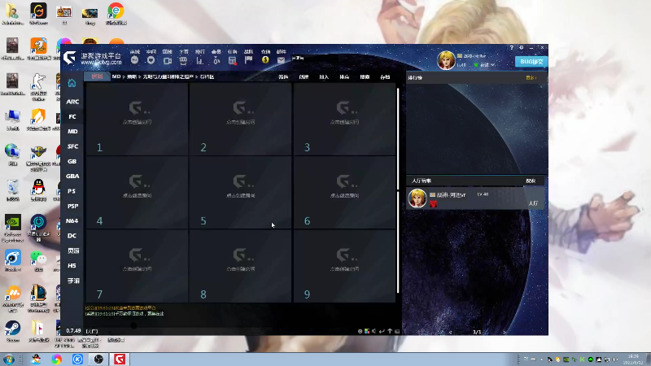Screen dimensions: 651x366
Task: Click the ranking bar-chart toolbar icon
Action: (x=199, y=60)
